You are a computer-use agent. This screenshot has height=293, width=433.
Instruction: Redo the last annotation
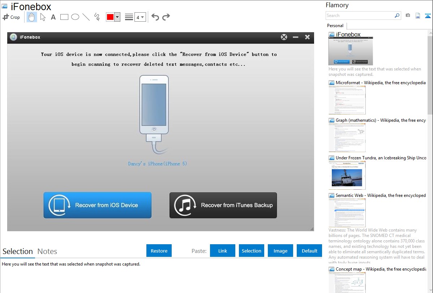pyautogui.click(x=166, y=17)
